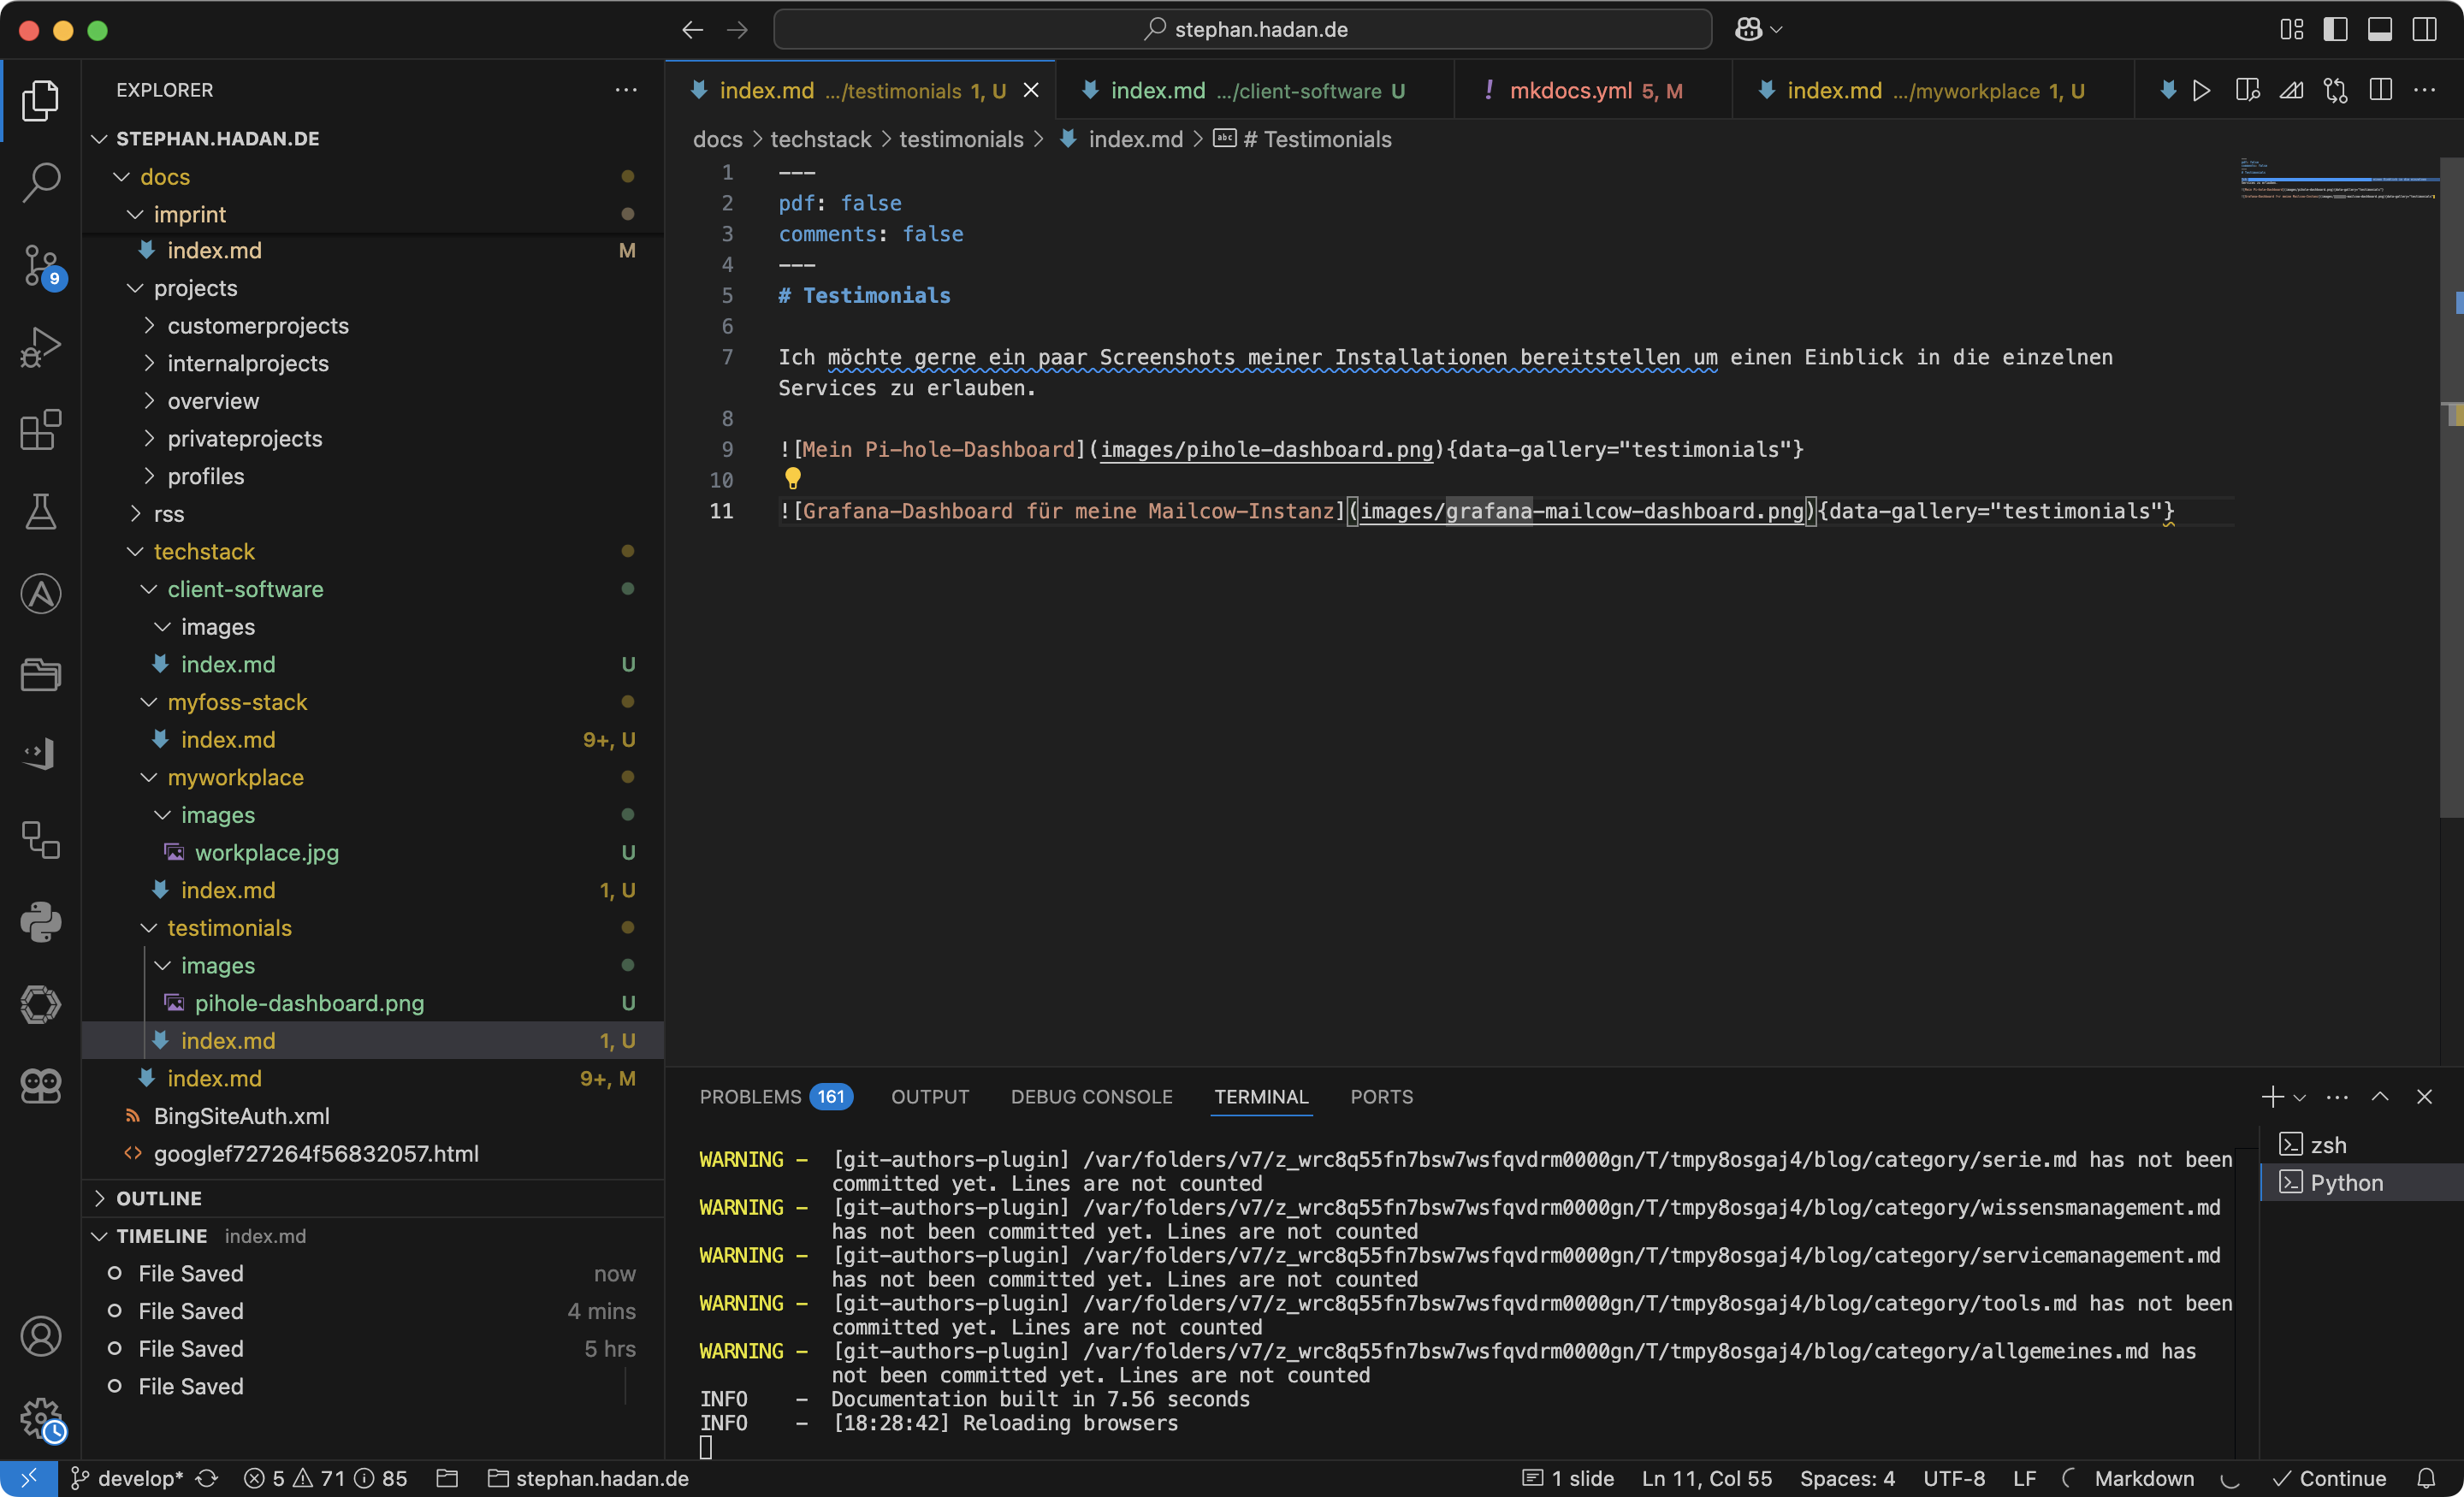The image size is (2464, 1497).
Task: Open the Run and Debug view
Action: tap(40, 347)
